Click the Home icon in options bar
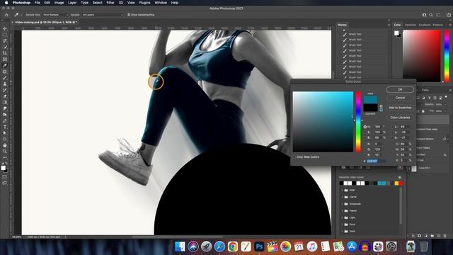The image size is (453, 255). tap(6, 15)
